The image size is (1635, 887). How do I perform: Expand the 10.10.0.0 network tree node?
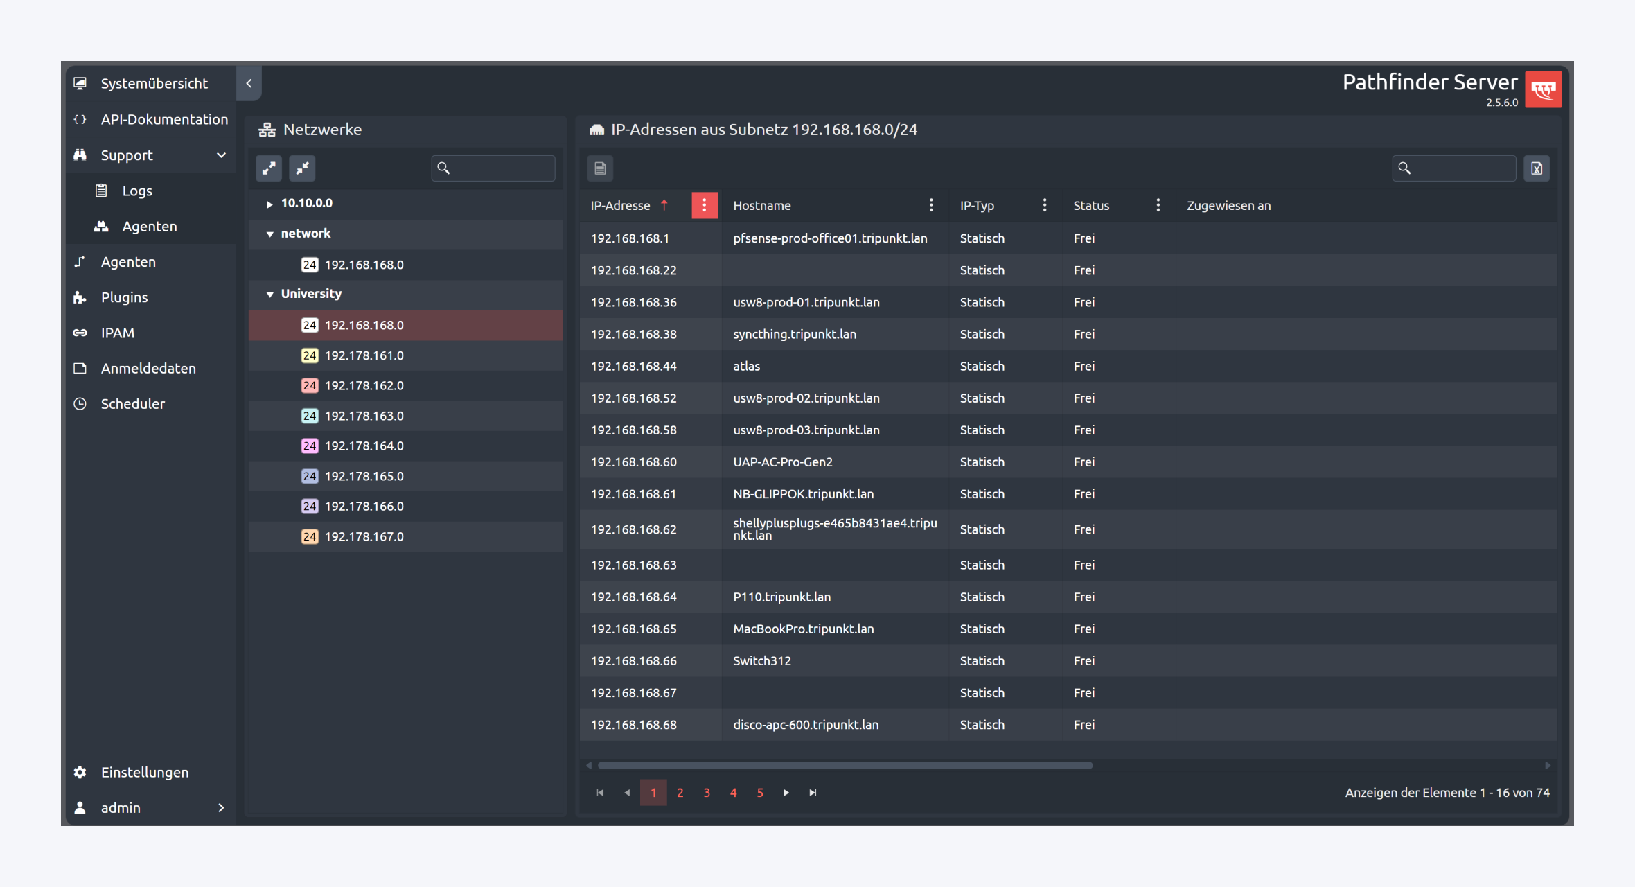(x=269, y=204)
